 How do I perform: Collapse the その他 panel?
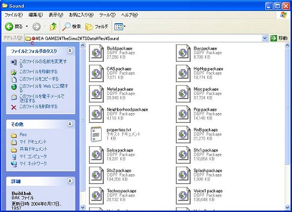(x=69, y=123)
